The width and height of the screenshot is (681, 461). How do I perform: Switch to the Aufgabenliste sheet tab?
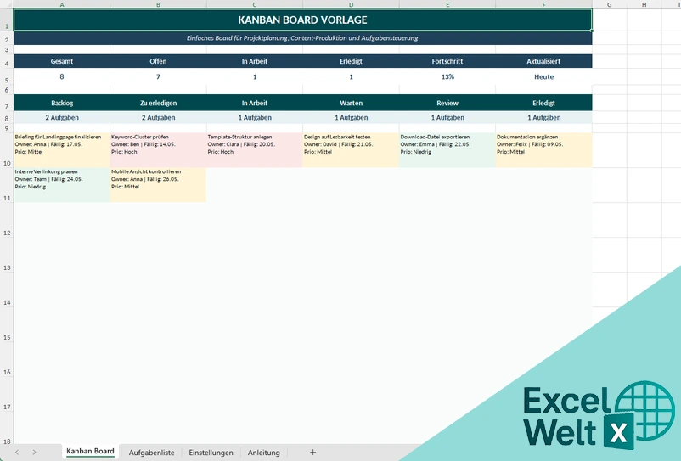click(x=151, y=453)
